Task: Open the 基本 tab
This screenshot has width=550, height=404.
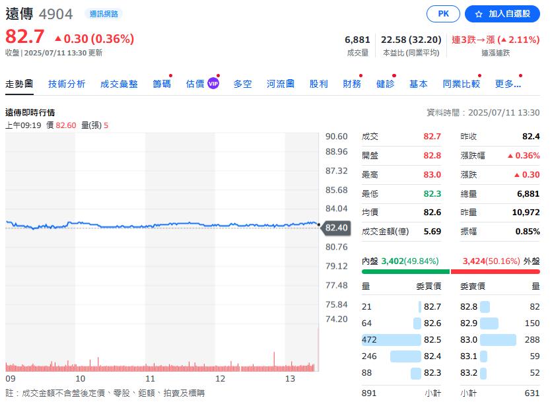Action: pos(419,84)
